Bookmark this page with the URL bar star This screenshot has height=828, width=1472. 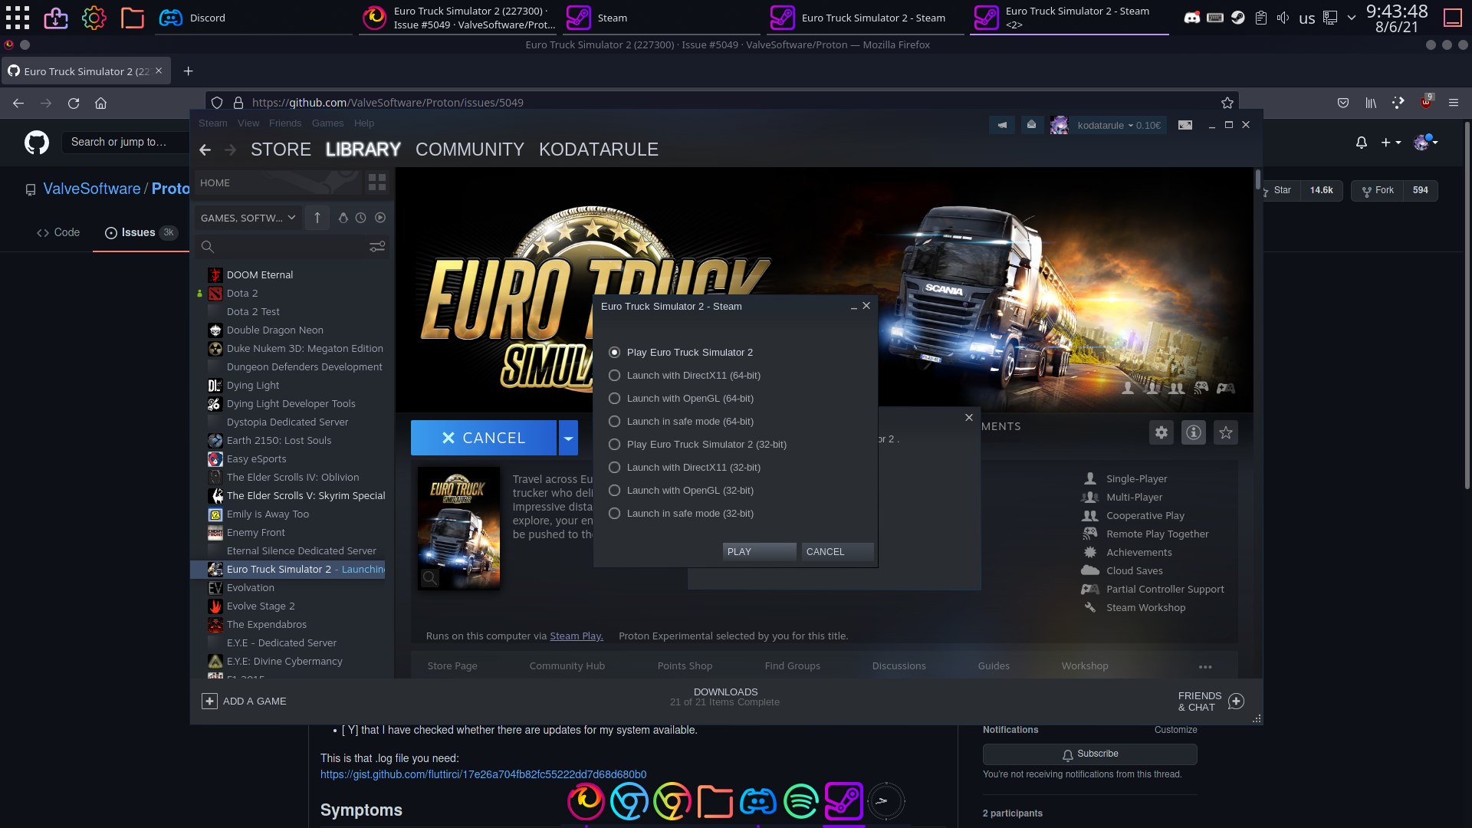1227,103
